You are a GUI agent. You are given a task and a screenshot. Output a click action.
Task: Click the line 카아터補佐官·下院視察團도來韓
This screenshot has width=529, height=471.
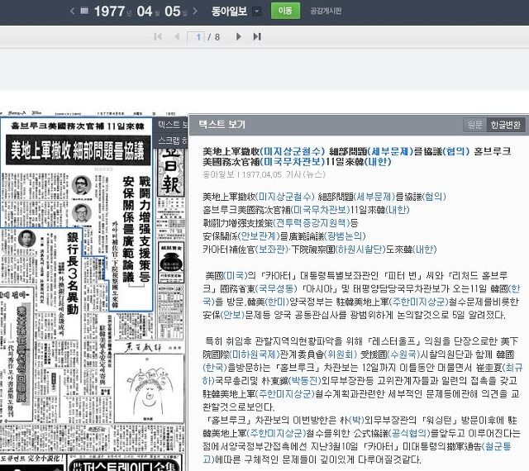point(320,250)
